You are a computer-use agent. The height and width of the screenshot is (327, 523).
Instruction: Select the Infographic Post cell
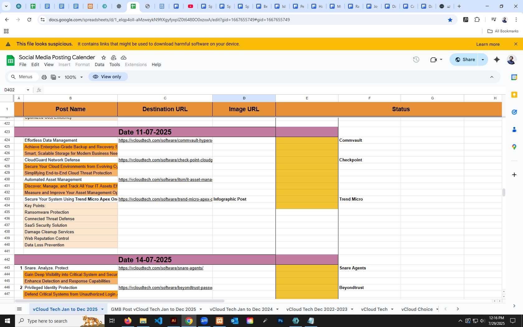pos(244,199)
